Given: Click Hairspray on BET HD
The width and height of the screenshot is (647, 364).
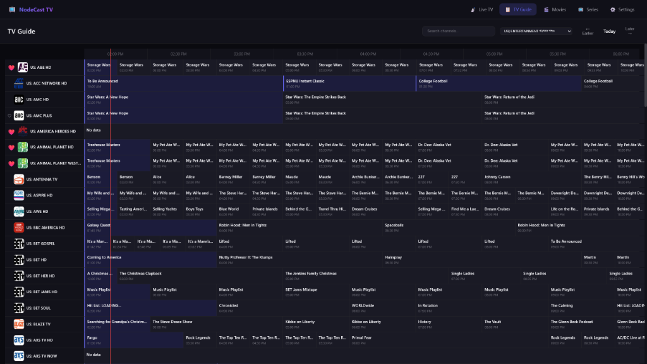Looking at the screenshot, I should pyautogui.click(x=481, y=260).
